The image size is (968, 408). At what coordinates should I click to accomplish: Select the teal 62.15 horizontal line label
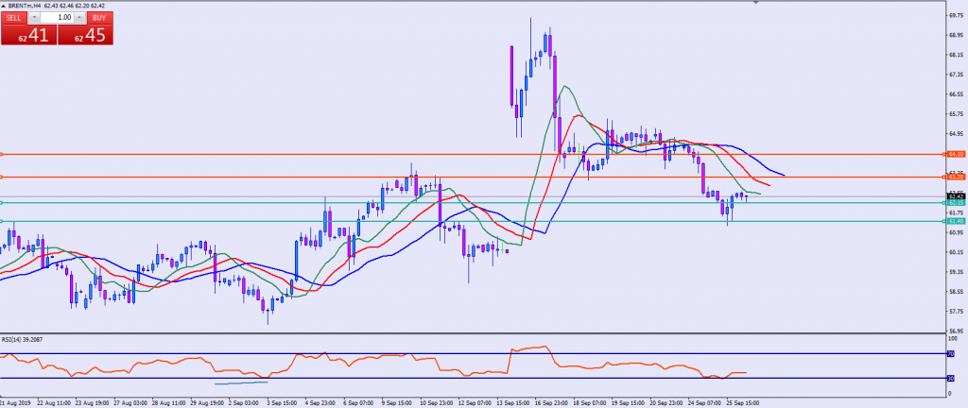955,203
